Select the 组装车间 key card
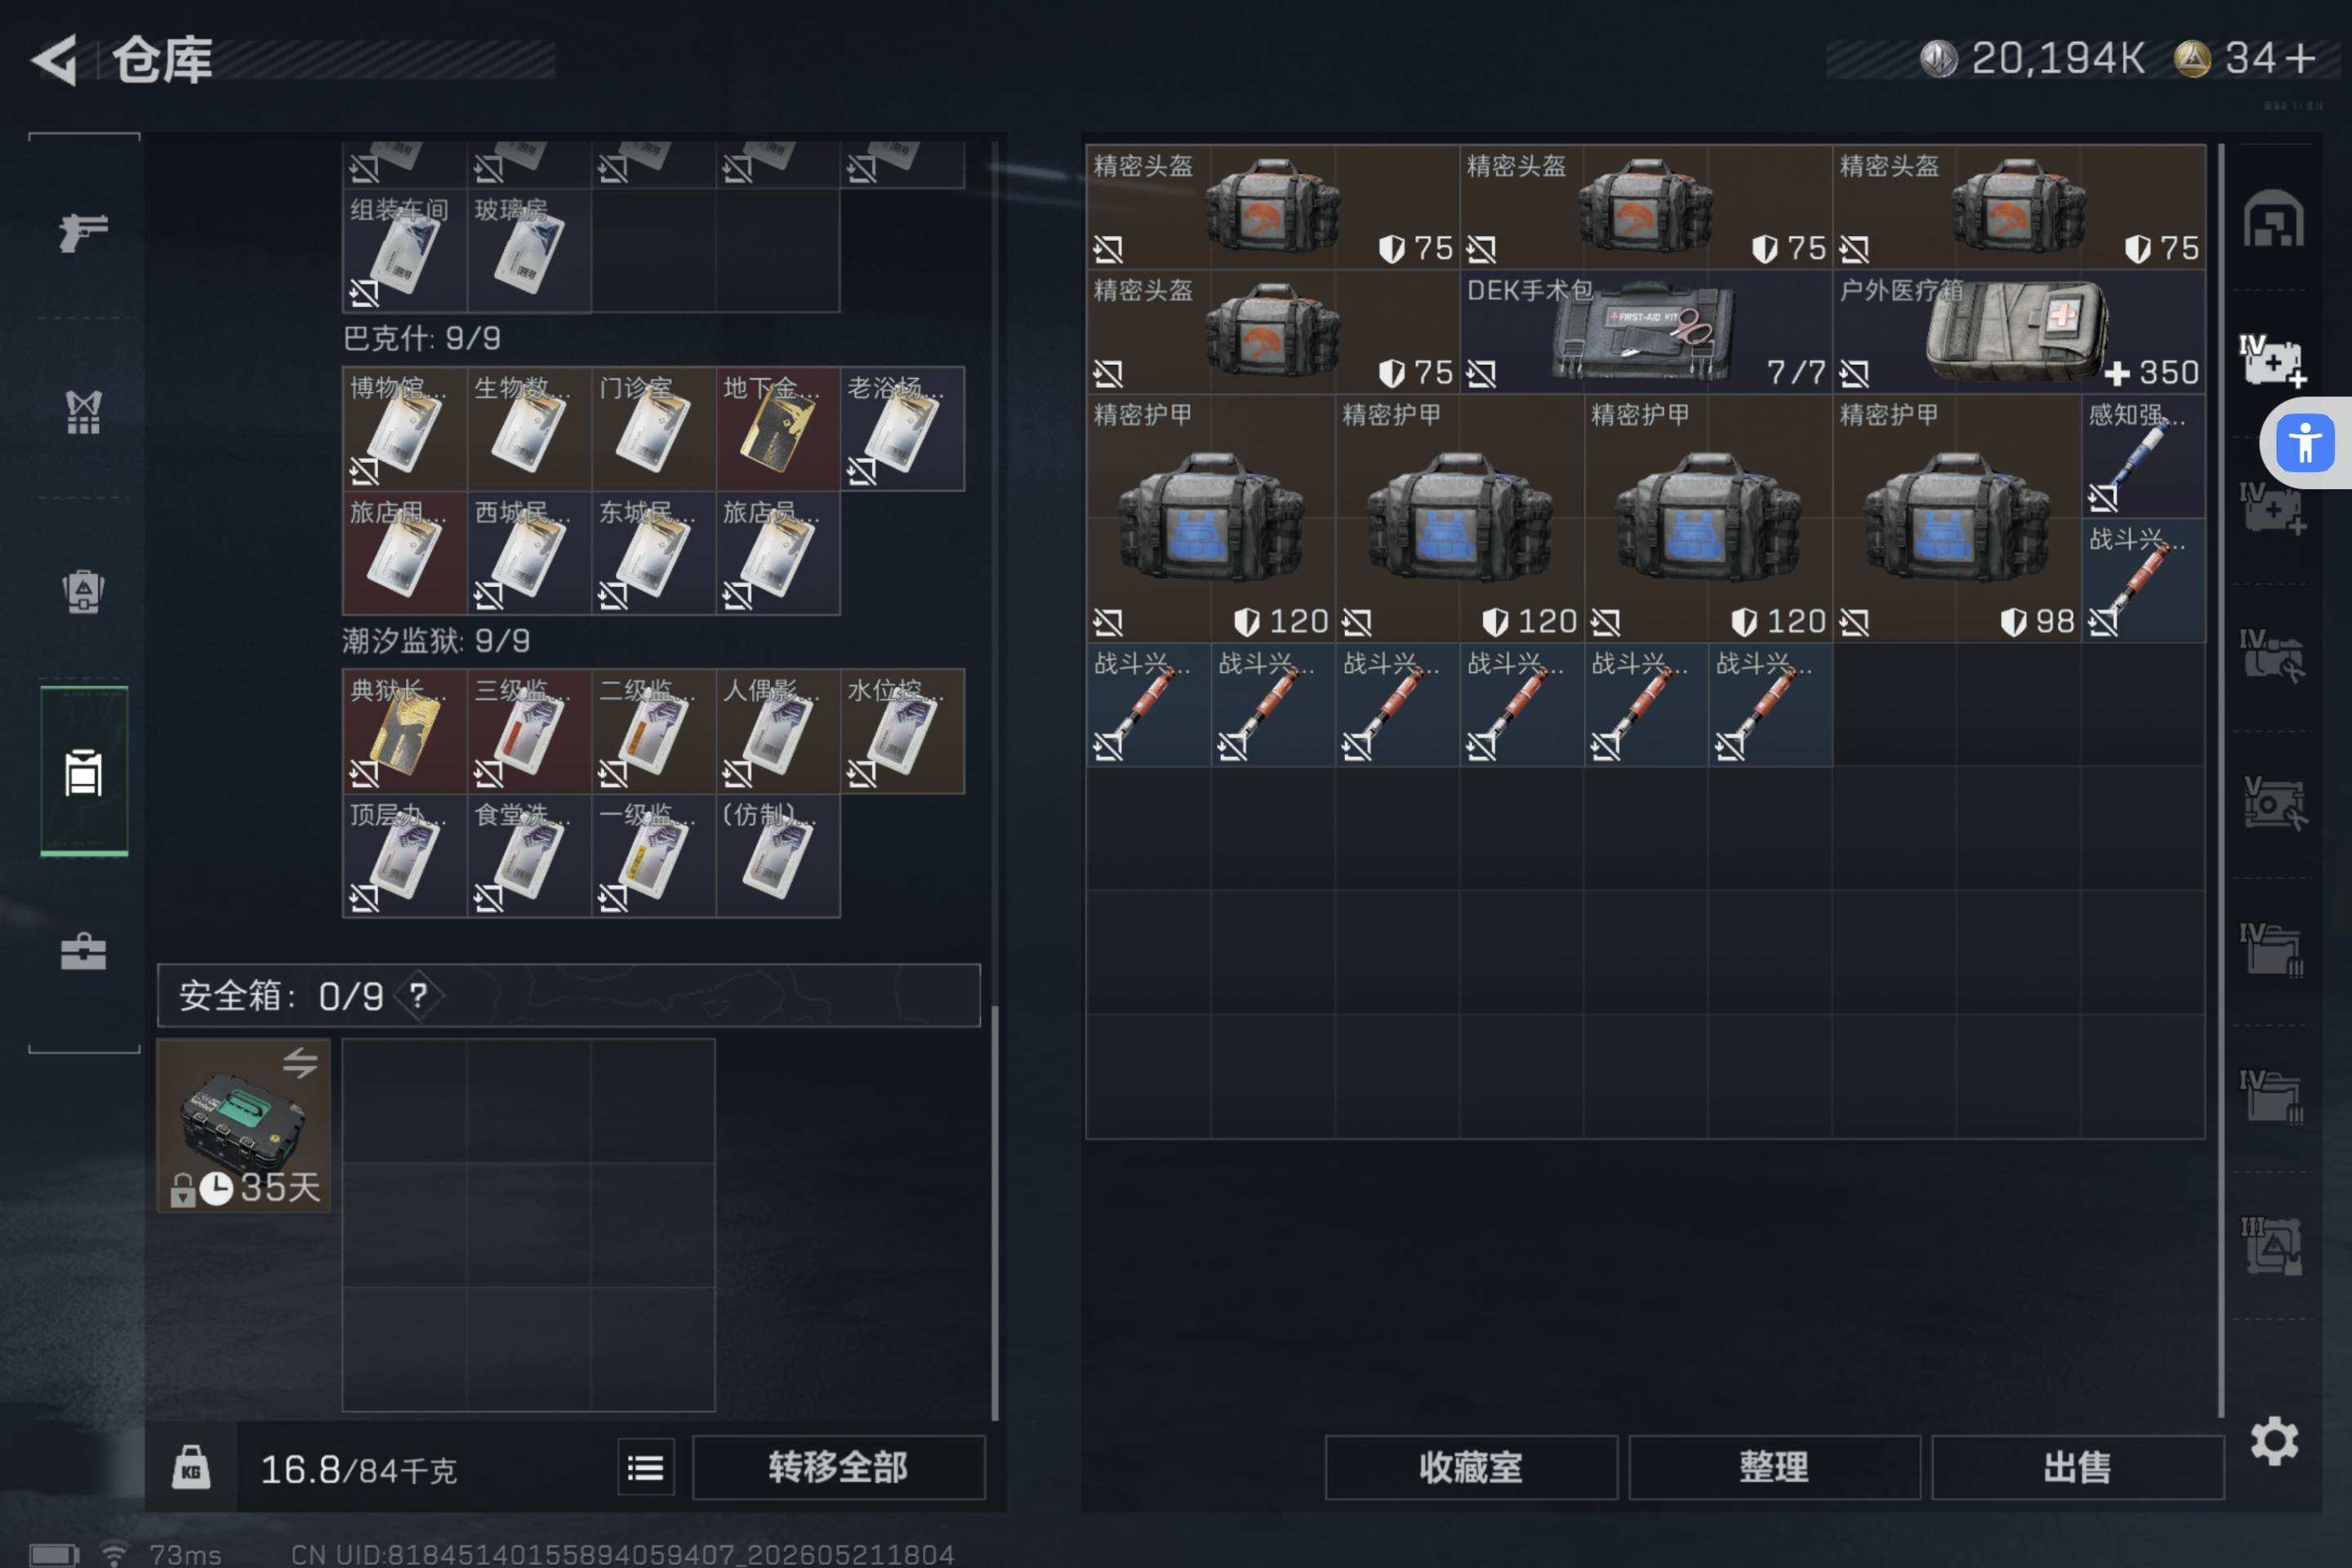The height and width of the screenshot is (1568, 2352). 405,250
